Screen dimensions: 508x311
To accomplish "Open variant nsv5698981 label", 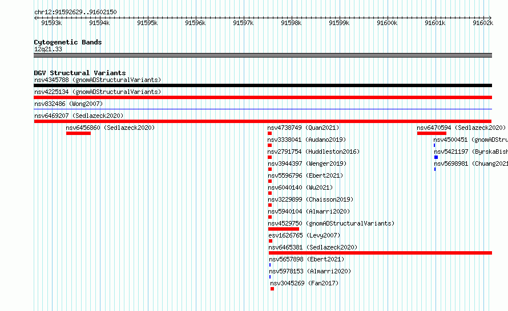I will [471, 163].
